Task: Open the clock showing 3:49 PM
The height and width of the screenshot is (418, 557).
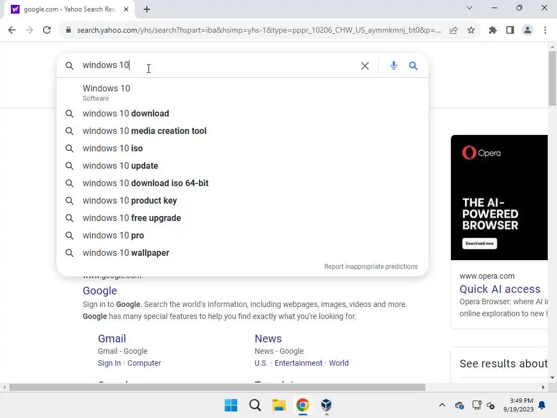Action: (518, 405)
